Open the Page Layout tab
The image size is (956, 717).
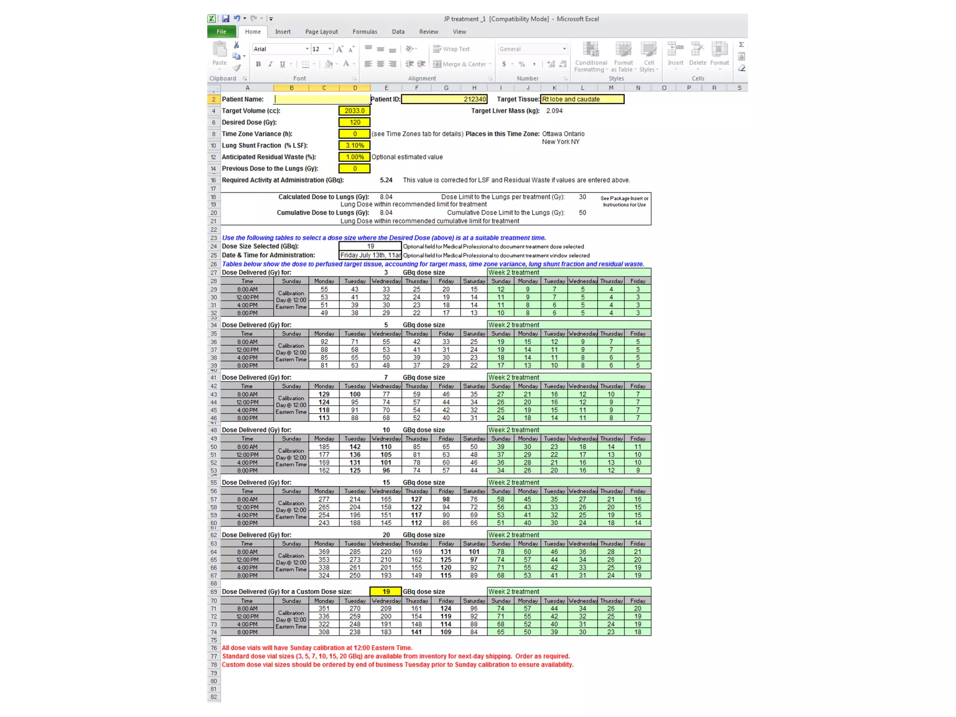(x=321, y=32)
